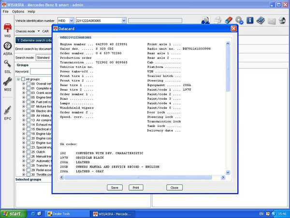Expand the 14 Exhaust node
Image resolution: width=290 pixels, height=218 pixels.
point(24,125)
